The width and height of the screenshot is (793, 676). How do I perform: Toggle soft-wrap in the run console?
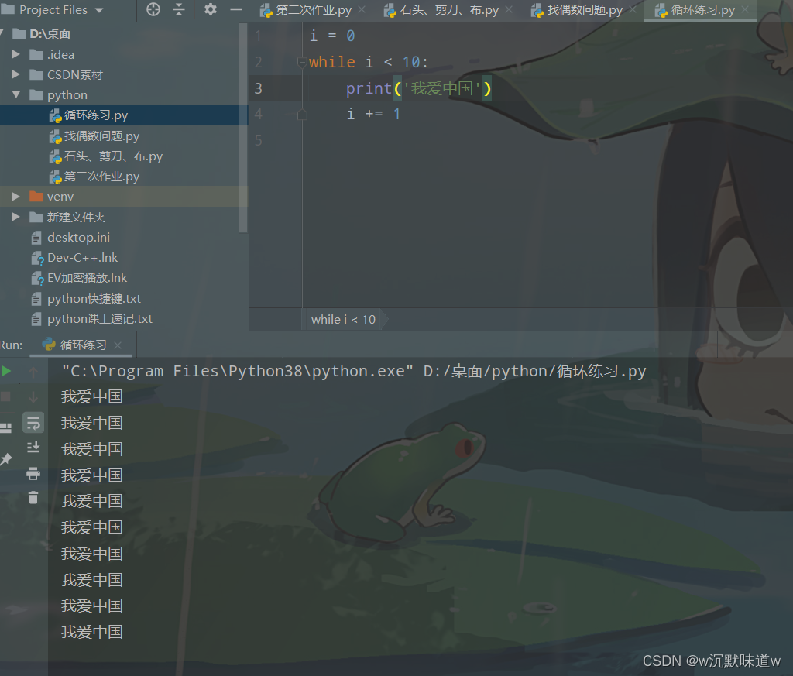(x=33, y=423)
